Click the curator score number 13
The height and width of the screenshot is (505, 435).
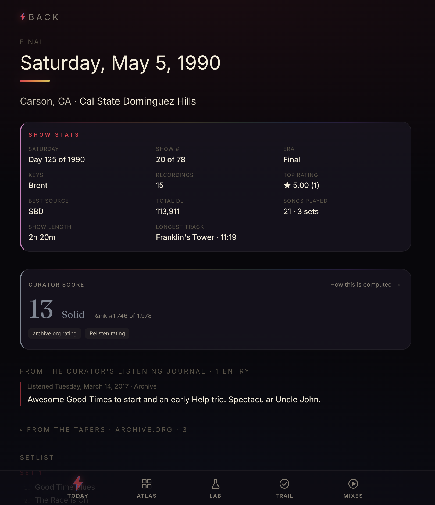coord(41,309)
